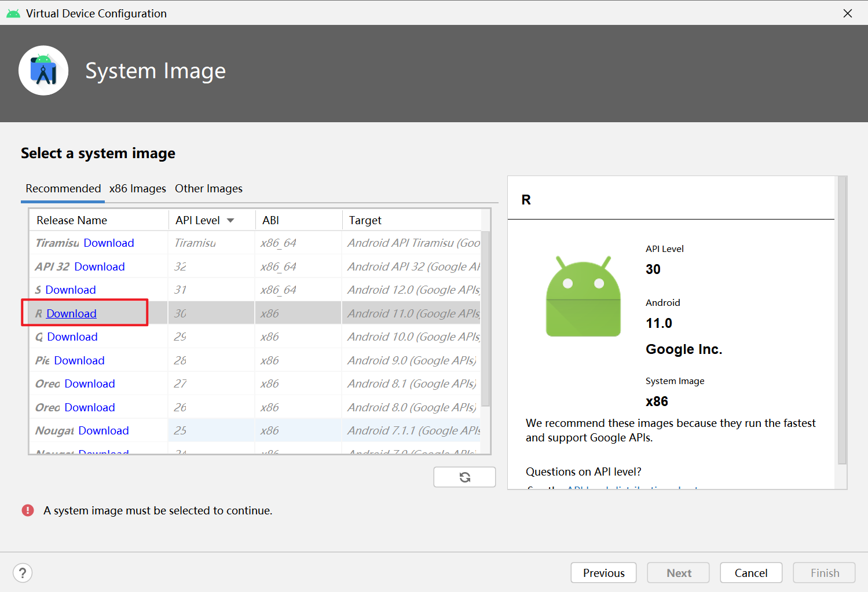Click the API level '31' cell
Viewport: 868px width, 592px height.
point(212,290)
